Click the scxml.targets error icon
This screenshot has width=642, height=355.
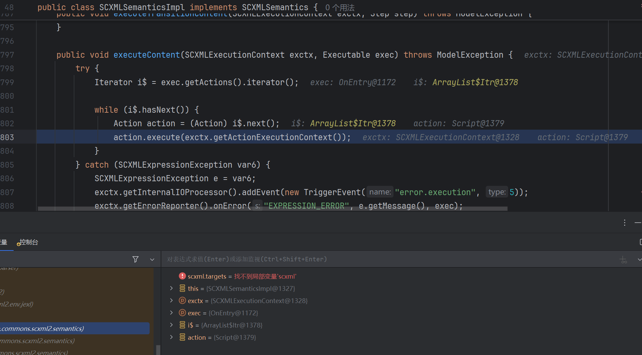click(182, 276)
